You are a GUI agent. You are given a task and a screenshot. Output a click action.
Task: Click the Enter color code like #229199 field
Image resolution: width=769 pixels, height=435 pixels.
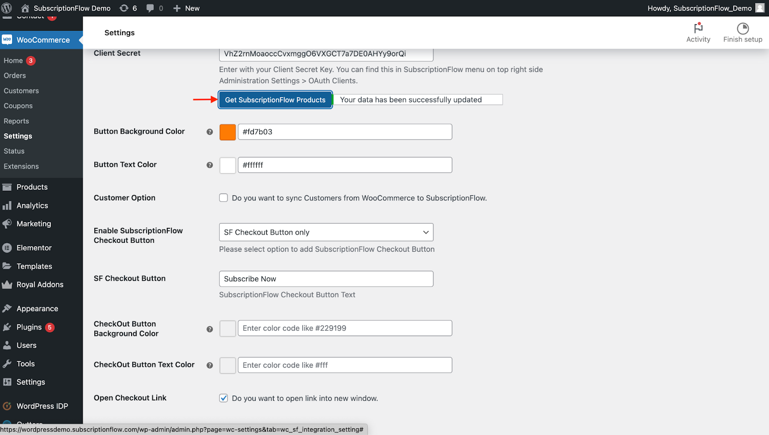(x=345, y=328)
